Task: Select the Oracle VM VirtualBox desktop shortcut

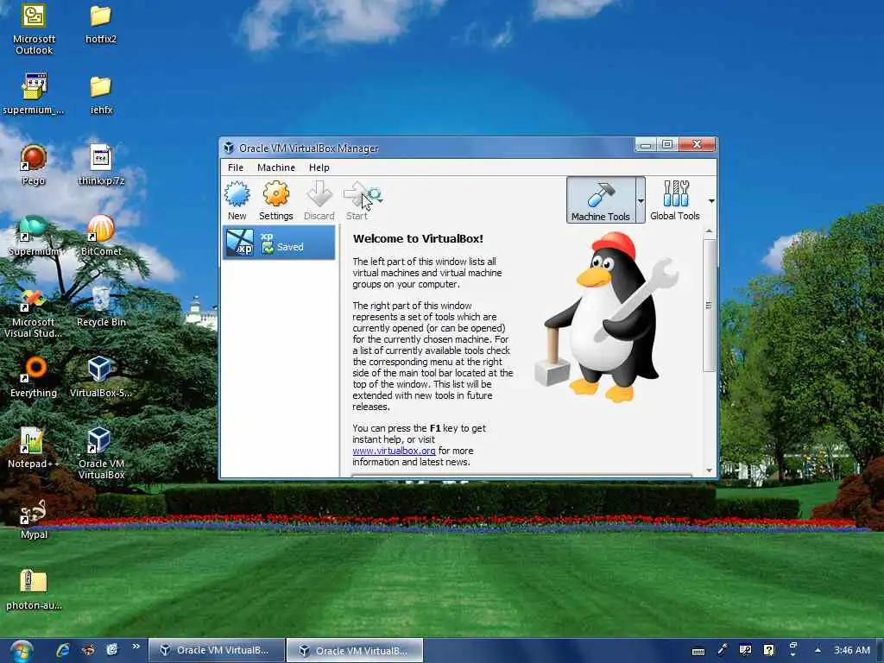Action: point(101,454)
